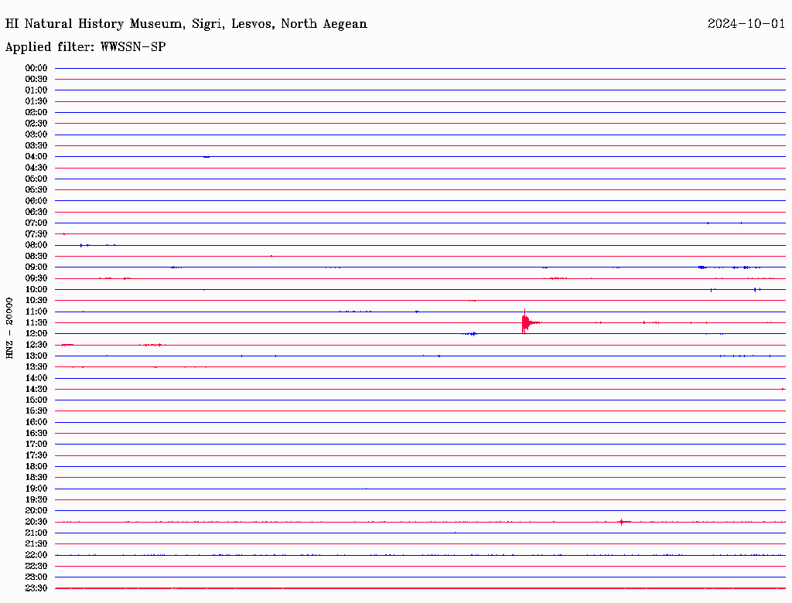The image size is (792, 603).
Task: Click the large red earthquake burst on the 11:30 trace
Action: 526,322
